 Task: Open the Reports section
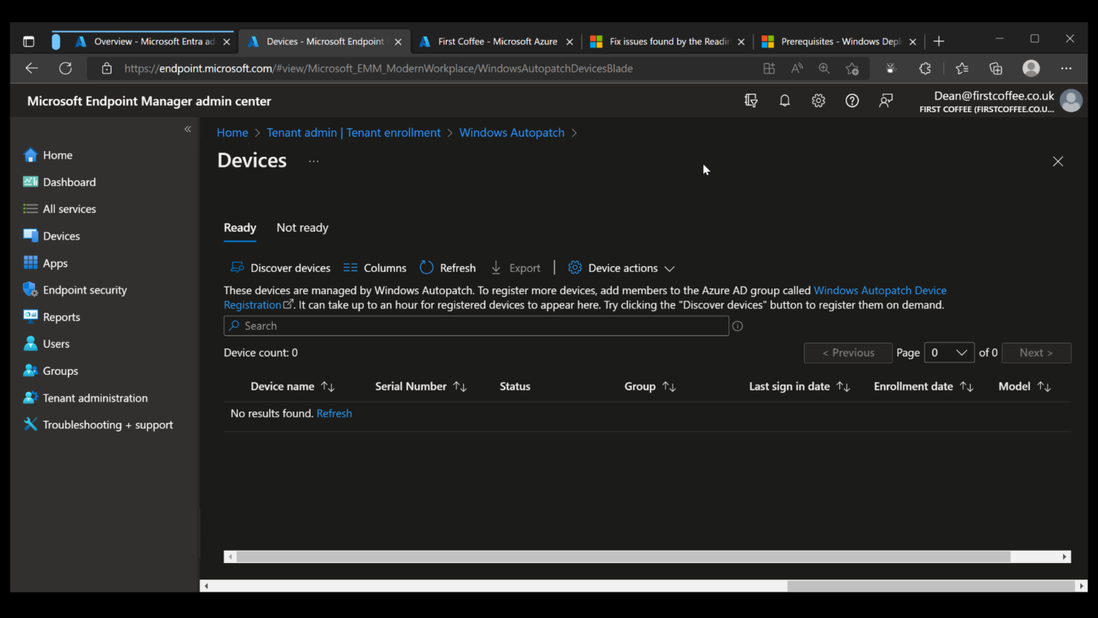click(x=61, y=317)
